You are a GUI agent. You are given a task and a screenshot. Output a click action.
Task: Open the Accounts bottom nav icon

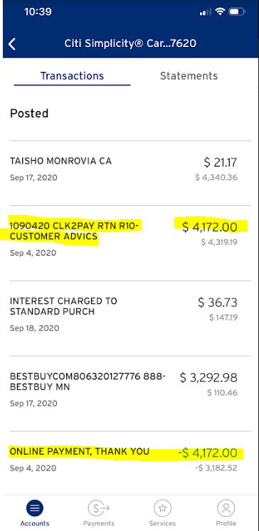pos(35,508)
